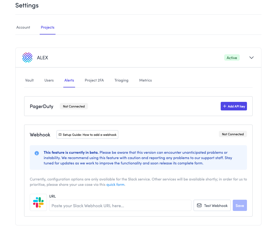277x231 pixels.
Task: Click the book icon in Setup Guide
Action: [60, 135]
